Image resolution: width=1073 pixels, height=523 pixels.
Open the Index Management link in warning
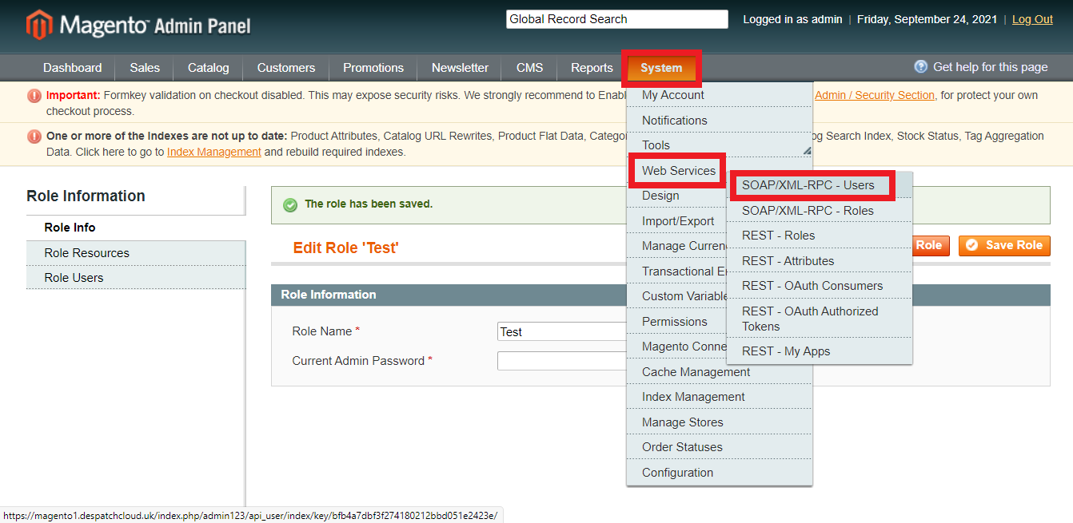213,152
